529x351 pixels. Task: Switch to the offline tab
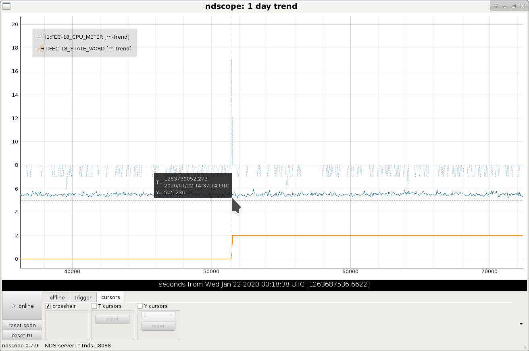(x=57, y=297)
